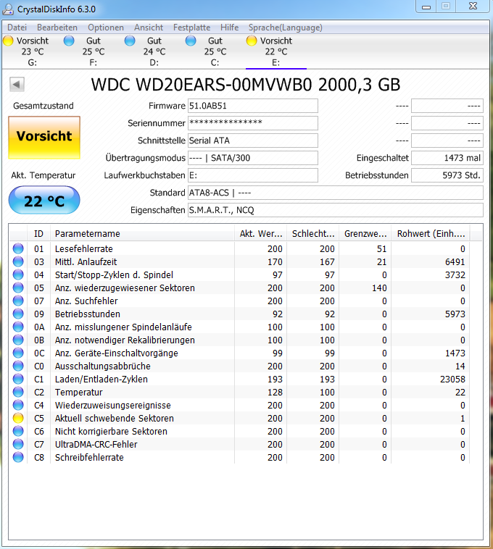
Task: Click status orb of Wiederzuweisungsereignisse row
Action: (x=18, y=405)
